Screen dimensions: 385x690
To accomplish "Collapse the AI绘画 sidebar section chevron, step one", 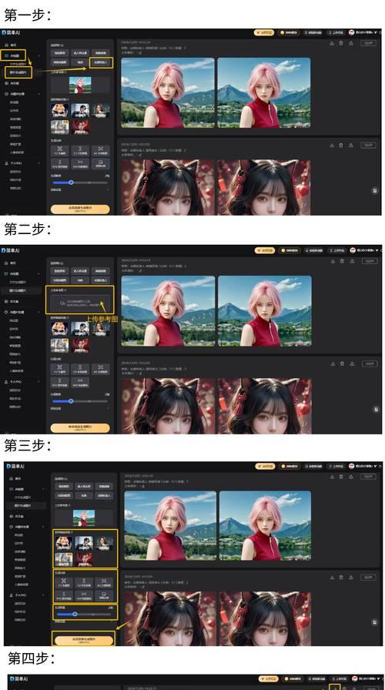I will (x=39, y=56).
